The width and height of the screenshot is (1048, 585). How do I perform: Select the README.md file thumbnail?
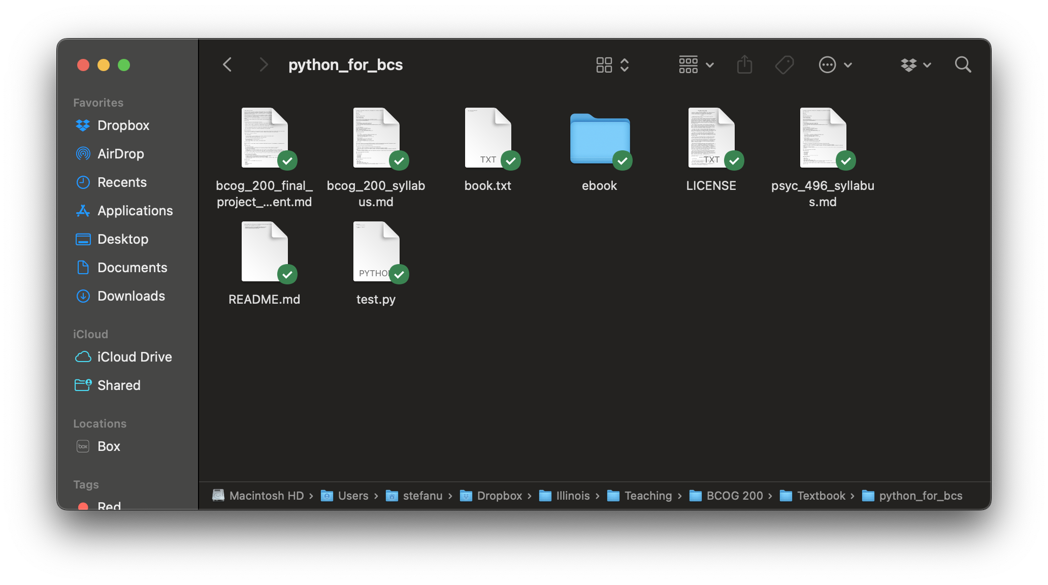pos(264,251)
